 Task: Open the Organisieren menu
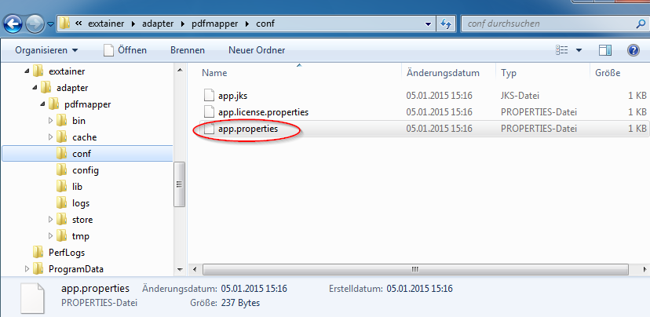(x=46, y=50)
